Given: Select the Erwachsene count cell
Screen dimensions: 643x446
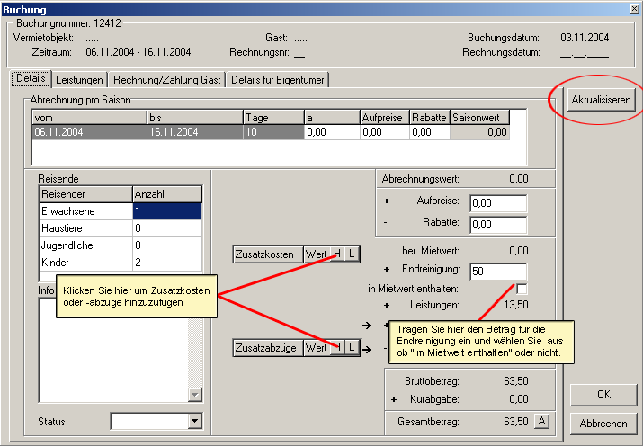Looking at the screenshot, I should coord(166,211).
